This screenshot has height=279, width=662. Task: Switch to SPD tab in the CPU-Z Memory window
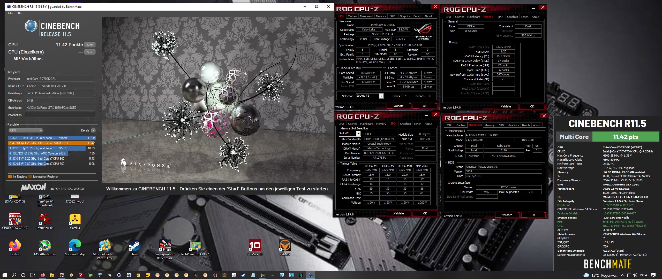point(500,17)
